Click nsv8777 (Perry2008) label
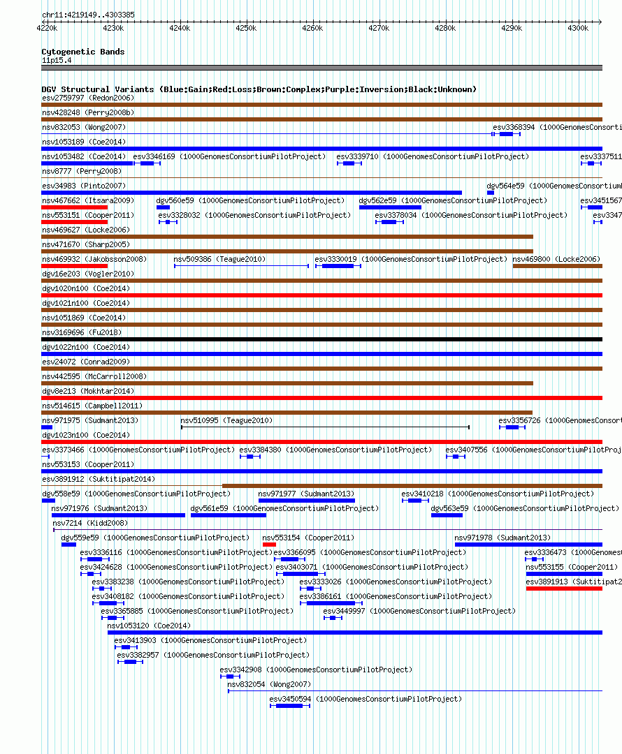The image size is (622, 754). tap(82, 171)
